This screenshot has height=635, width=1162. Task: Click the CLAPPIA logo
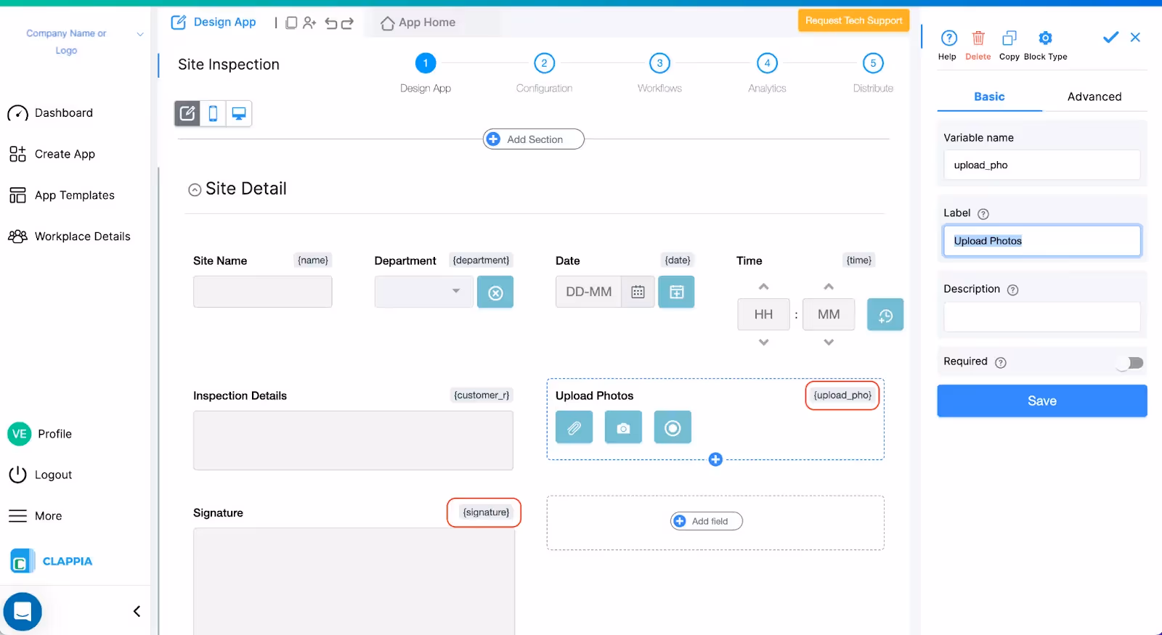coord(52,561)
